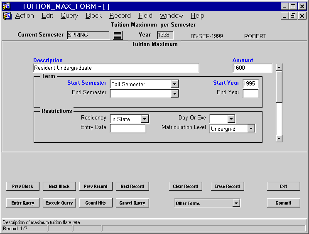
Task: Click the Exit button
Action: pos(283,186)
